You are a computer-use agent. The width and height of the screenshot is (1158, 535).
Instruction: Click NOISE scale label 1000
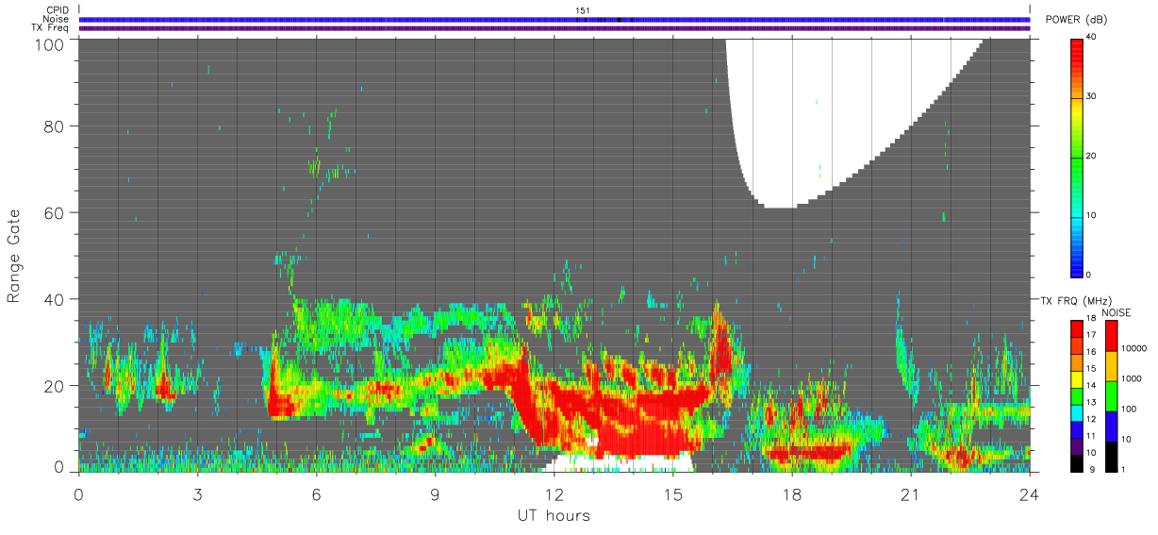click(x=1133, y=378)
